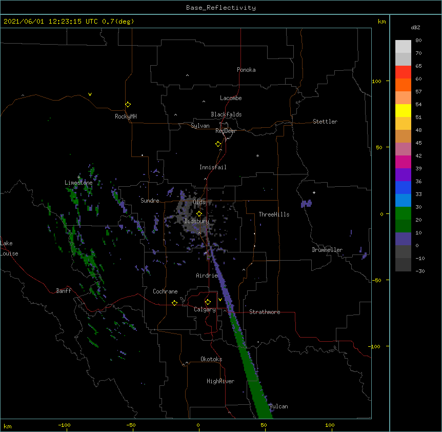Click the gray echo cluster around Didsbury
Screen dimensions: 442x432
coord(194,215)
